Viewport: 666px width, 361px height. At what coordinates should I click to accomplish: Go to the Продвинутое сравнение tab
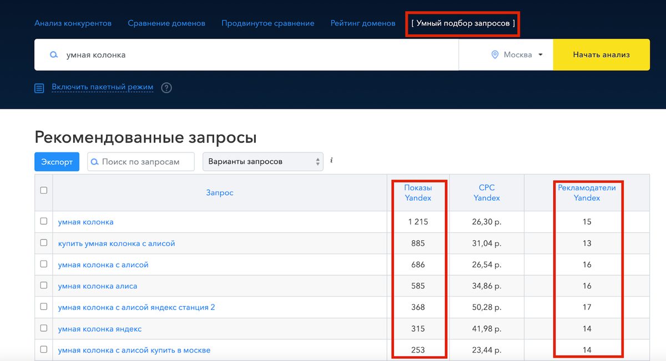[x=268, y=23]
